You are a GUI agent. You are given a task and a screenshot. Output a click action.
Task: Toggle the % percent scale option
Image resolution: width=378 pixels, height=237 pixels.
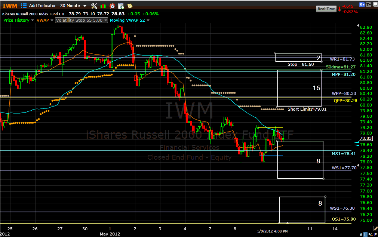[x=370, y=235]
